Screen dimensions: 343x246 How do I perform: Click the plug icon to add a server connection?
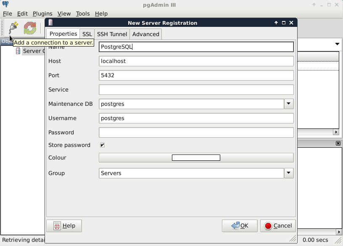tap(13, 28)
